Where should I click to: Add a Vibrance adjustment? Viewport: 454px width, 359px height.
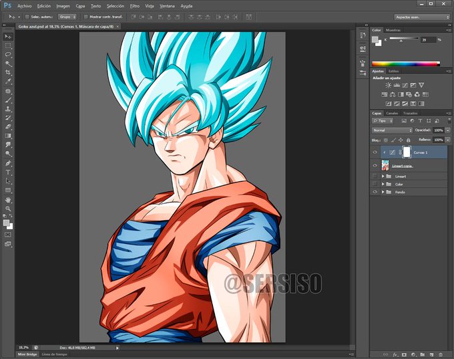tap(421, 86)
